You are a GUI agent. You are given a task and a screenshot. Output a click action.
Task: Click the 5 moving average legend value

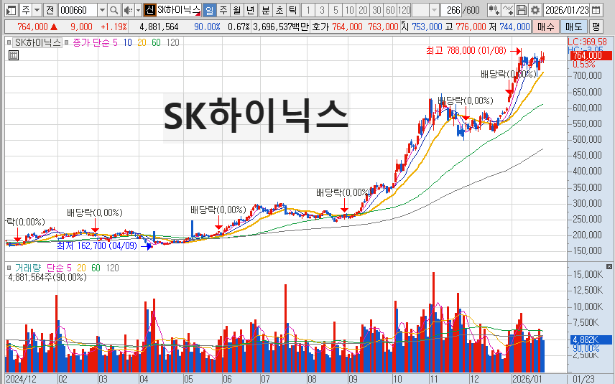115,42
